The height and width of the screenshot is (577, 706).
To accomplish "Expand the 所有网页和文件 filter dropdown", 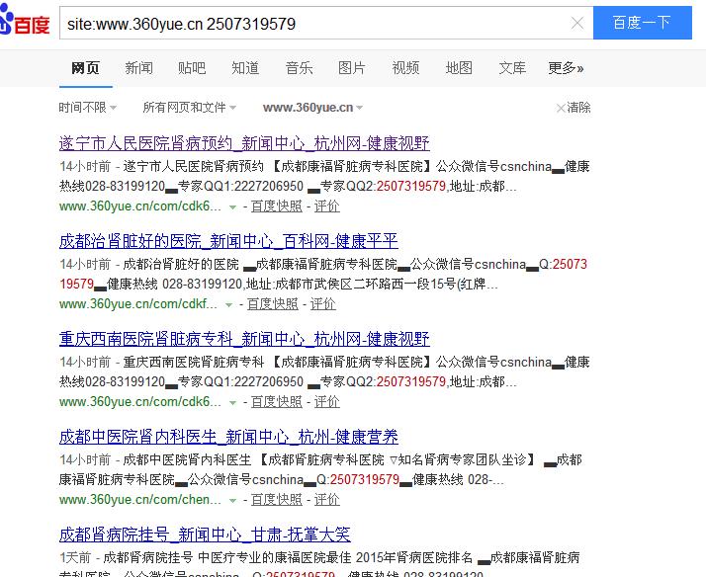I will (x=189, y=108).
